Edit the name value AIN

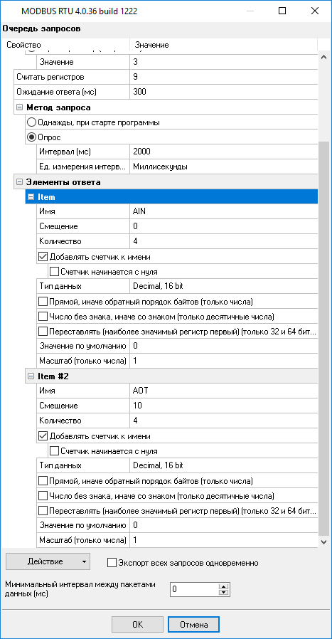223,211
